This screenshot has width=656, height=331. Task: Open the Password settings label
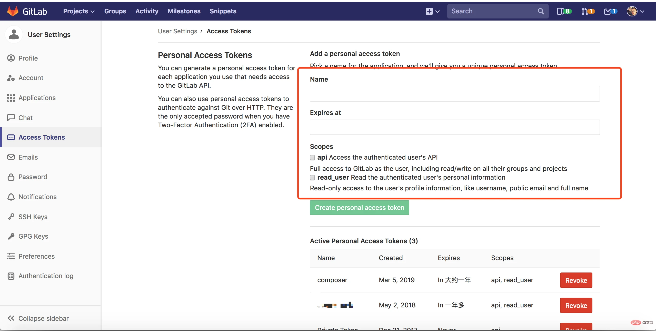click(x=33, y=177)
